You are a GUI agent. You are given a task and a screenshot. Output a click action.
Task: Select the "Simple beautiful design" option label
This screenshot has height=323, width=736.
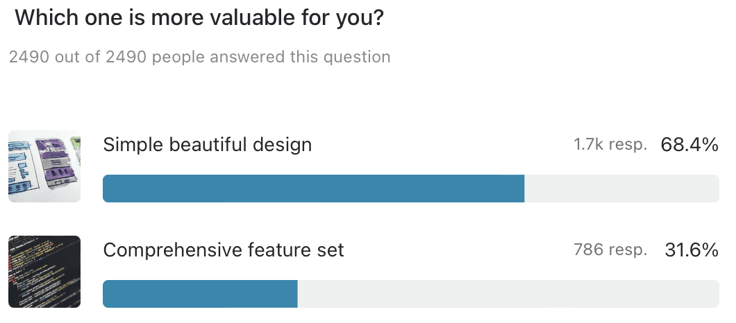coord(208,145)
